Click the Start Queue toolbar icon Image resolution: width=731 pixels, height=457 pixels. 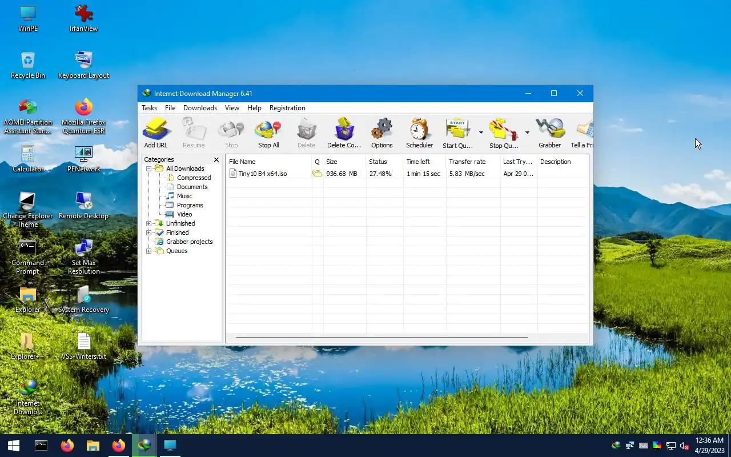click(458, 133)
